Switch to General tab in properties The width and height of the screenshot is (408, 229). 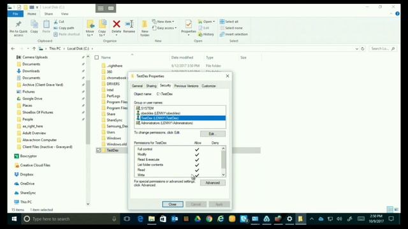137,86
